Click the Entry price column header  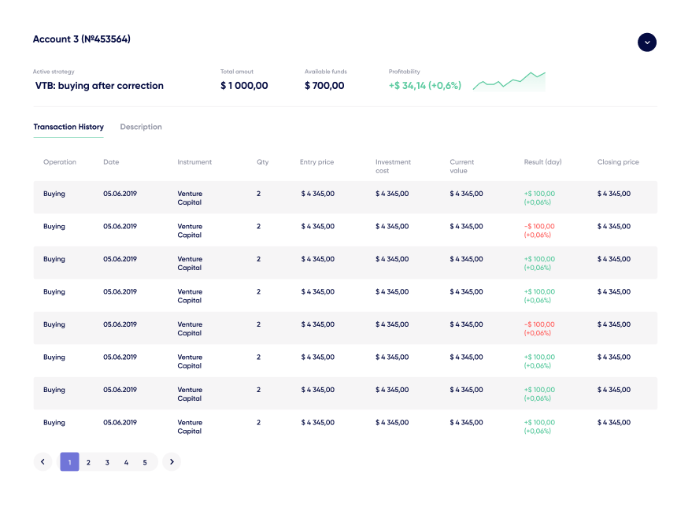point(317,162)
